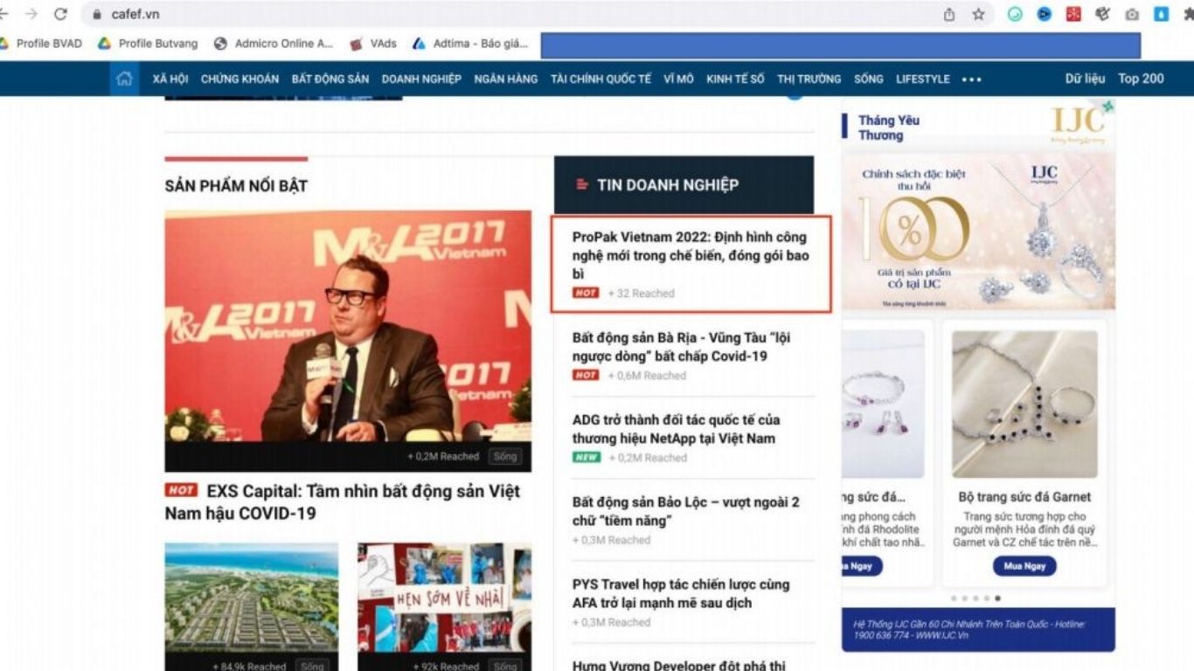Open the Extensions puzzle-piece menu

tap(1188, 14)
